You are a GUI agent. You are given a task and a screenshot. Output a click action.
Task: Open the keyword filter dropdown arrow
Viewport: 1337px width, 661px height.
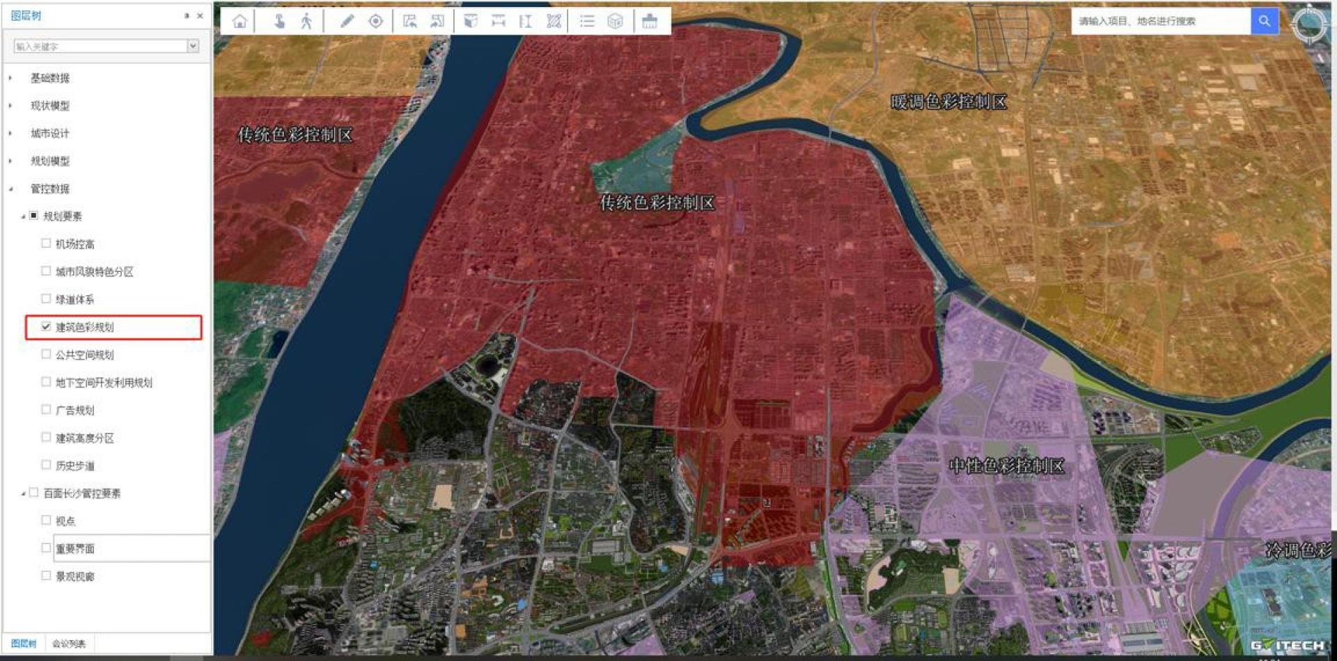pos(193,46)
